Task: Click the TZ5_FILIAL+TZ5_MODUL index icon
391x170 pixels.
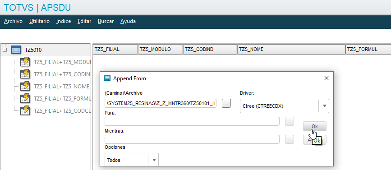Action: click(25, 62)
